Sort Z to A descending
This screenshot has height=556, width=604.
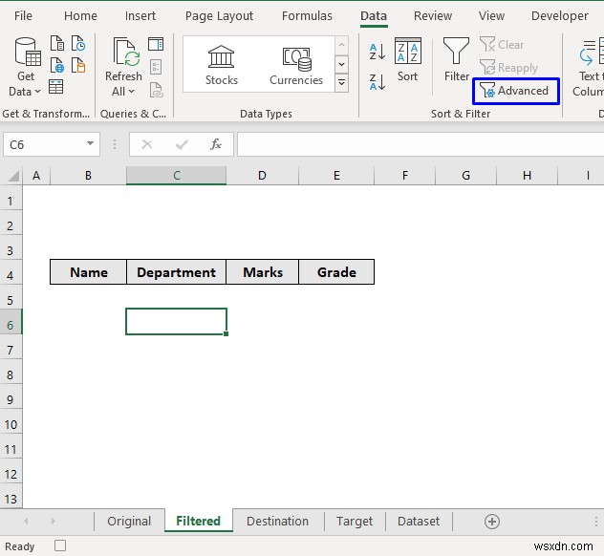coord(377,82)
